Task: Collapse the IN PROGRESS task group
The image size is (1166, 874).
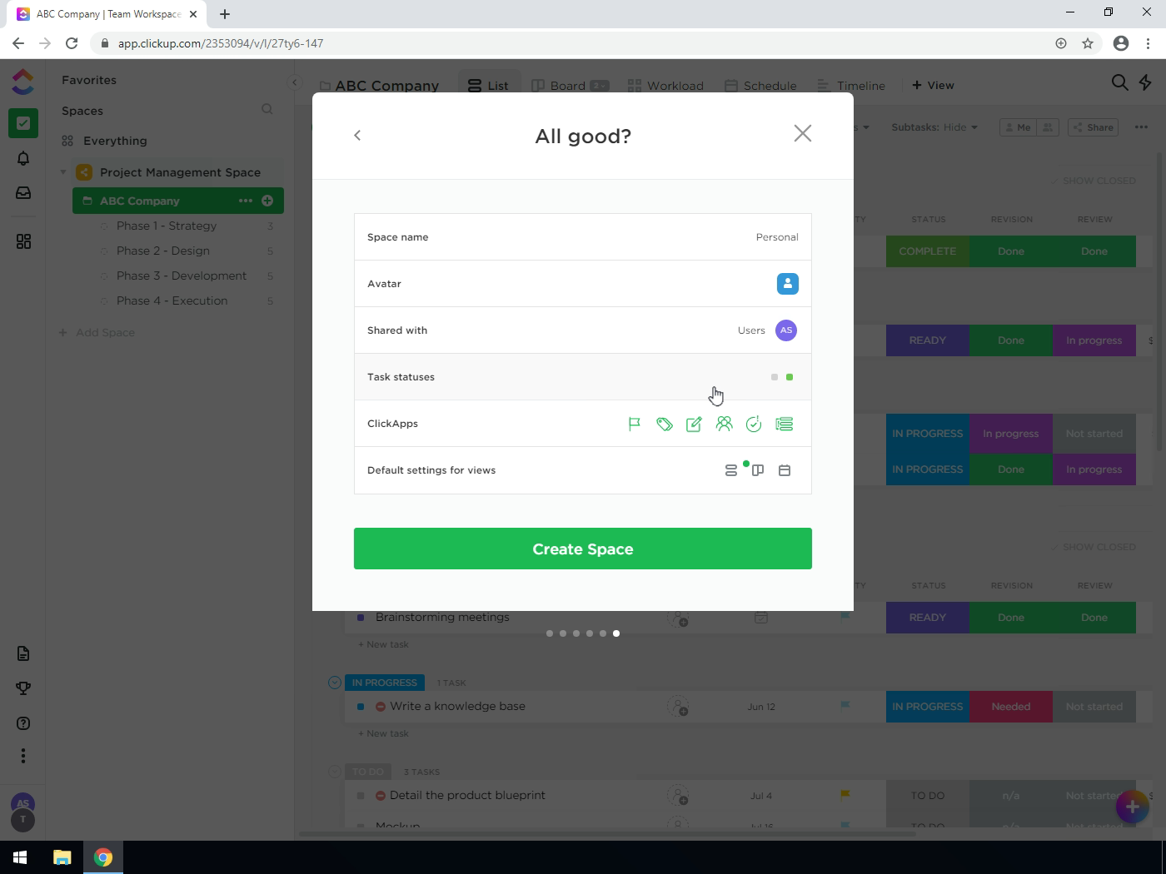Action: [335, 683]
